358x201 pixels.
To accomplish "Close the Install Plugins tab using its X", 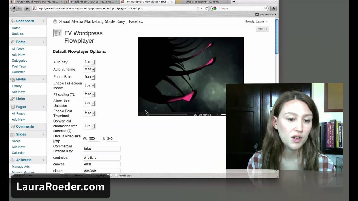I will pyautogui.click(x=116, y=2).
